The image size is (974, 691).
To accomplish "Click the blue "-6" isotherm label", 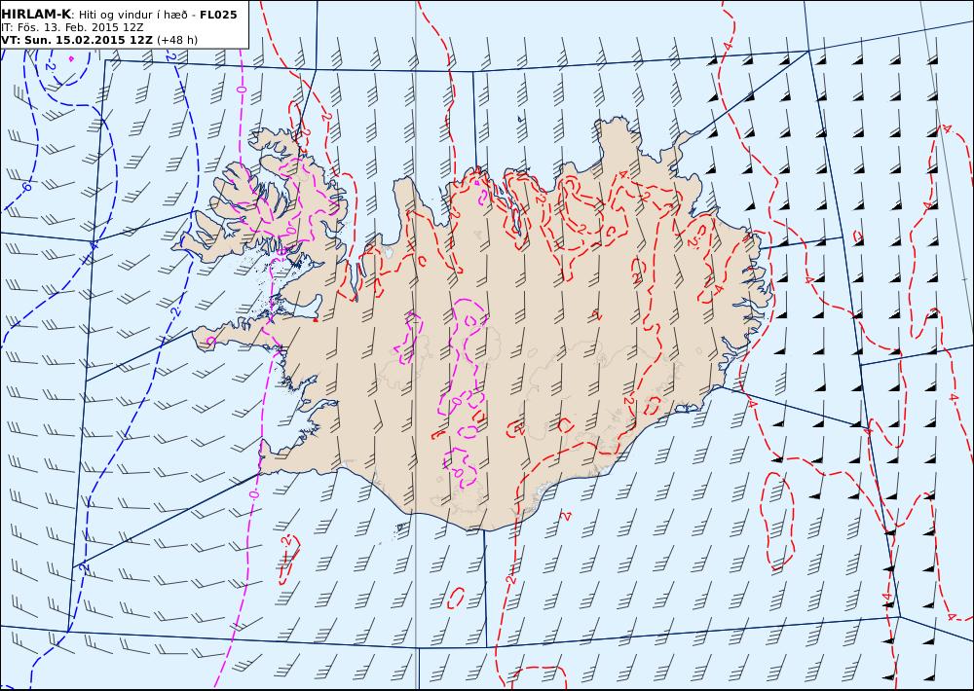I will pos(26,186).
